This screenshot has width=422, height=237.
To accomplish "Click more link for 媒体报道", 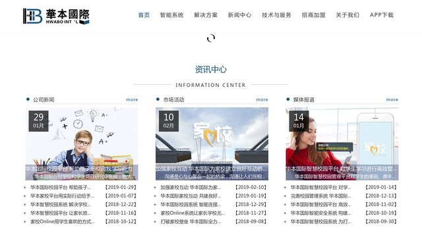I will [392, 99].
